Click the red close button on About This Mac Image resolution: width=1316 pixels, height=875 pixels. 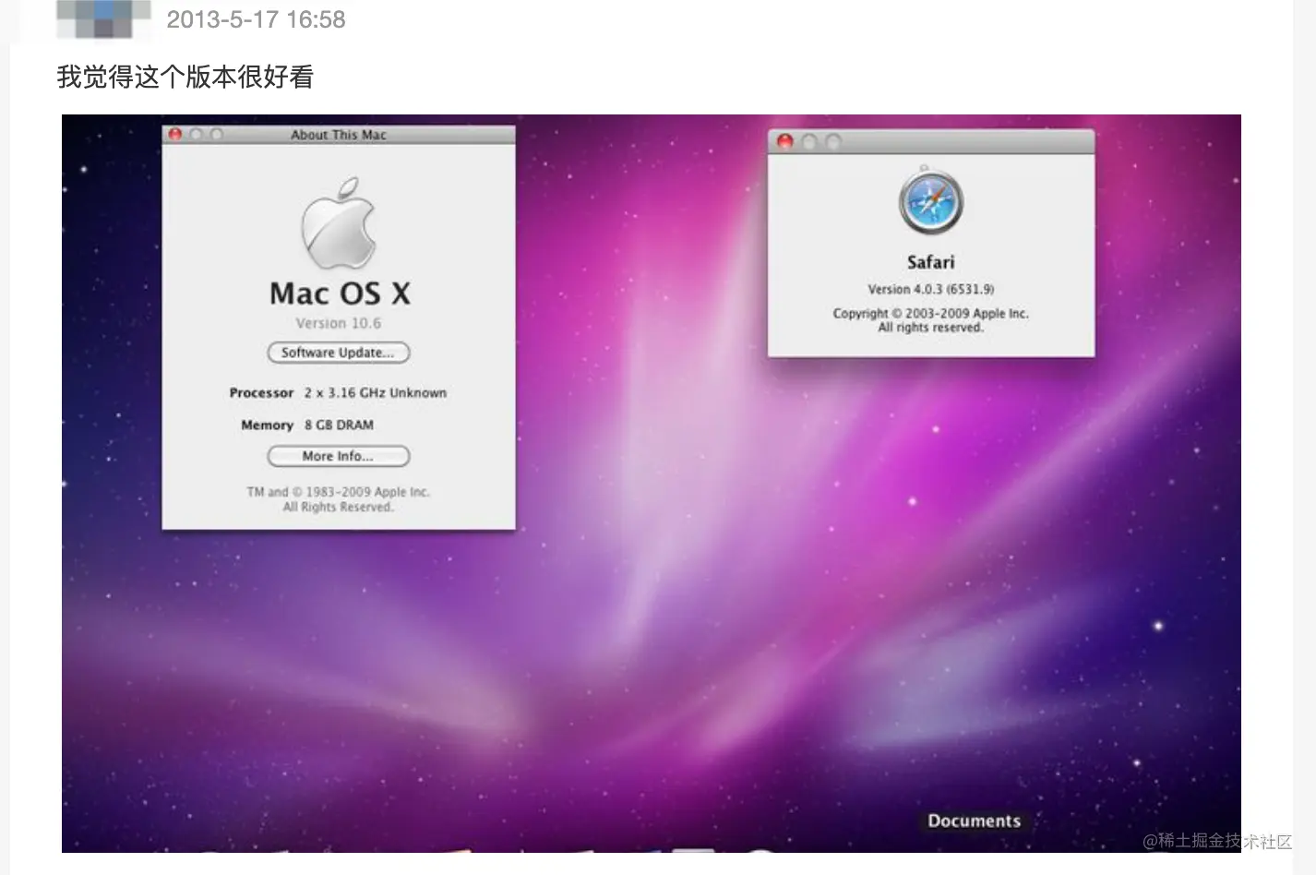[x=175, y=134]
